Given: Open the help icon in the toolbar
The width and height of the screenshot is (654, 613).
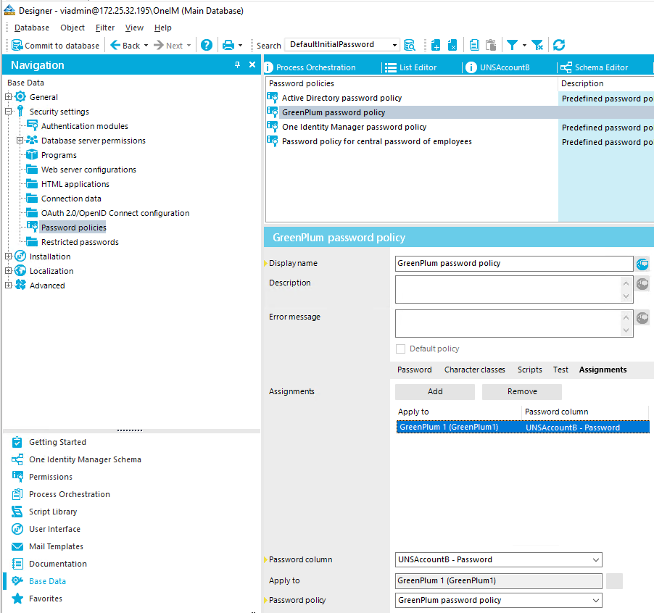Looking at the screenshot, I should pos(207,44).
